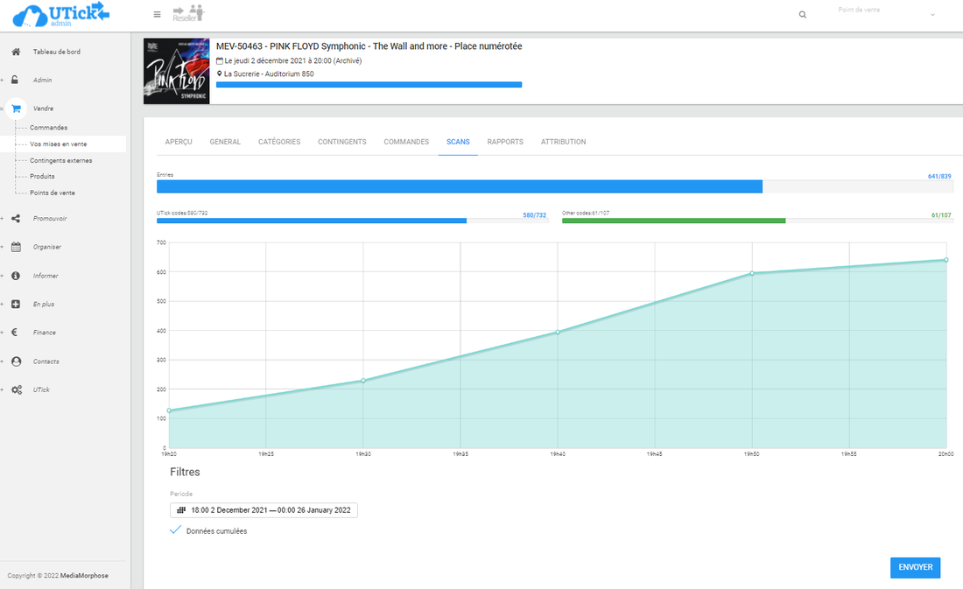Expand the Informer menu section
The height and width of the screenshot is (589, 963).
pos(46,276)
